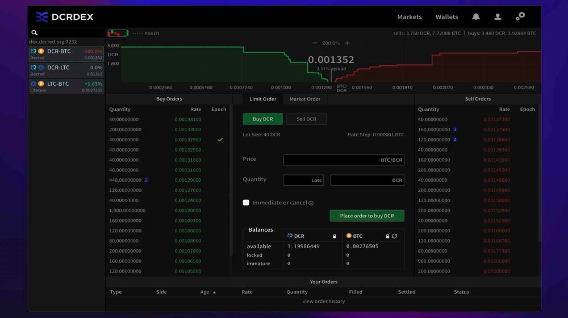Viewport: 568px width, 318px height.
Task: Select the DCR-BTC market
Action: [66, 55]
